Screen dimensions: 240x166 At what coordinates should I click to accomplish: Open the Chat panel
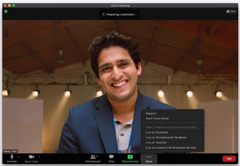tap(111, 158)
